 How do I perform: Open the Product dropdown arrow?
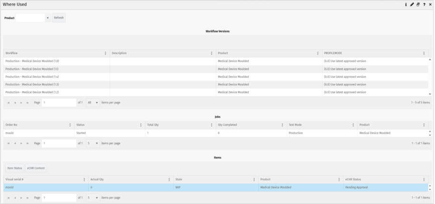point(48,18)
